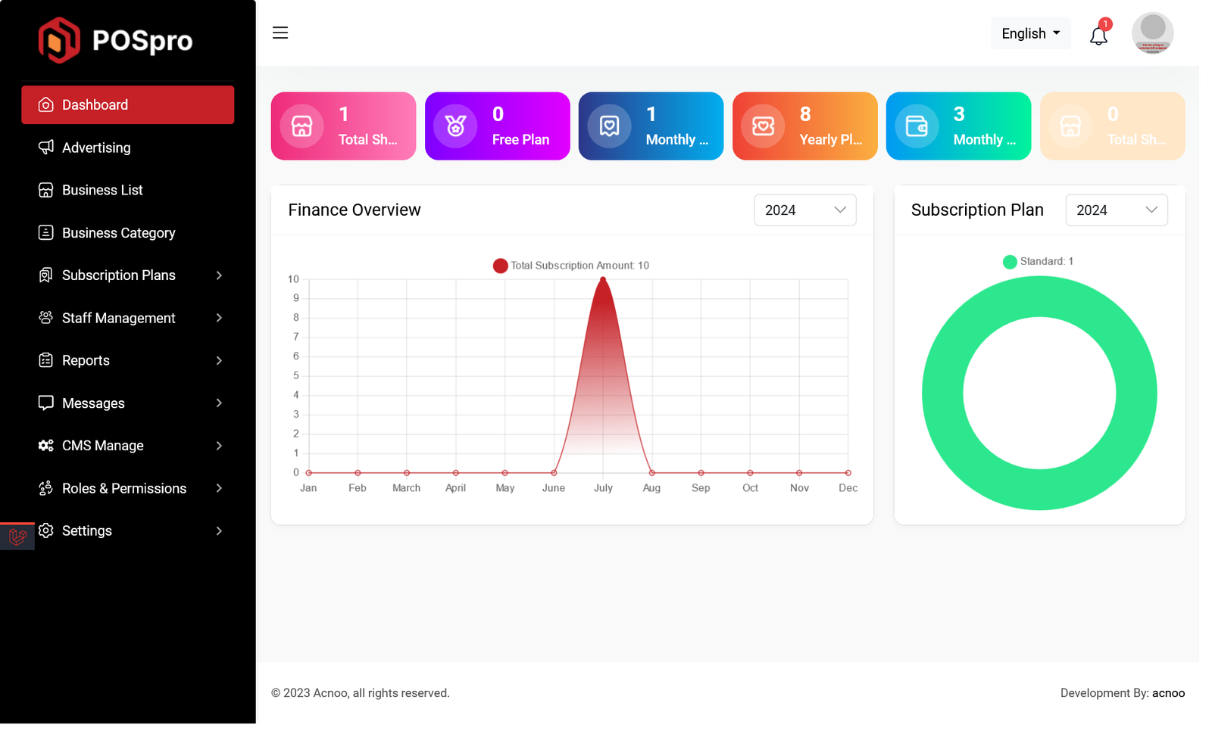Click the Laravel debug bar icon
Viewport: 1212px width, 731px height.
click(17, 537)
